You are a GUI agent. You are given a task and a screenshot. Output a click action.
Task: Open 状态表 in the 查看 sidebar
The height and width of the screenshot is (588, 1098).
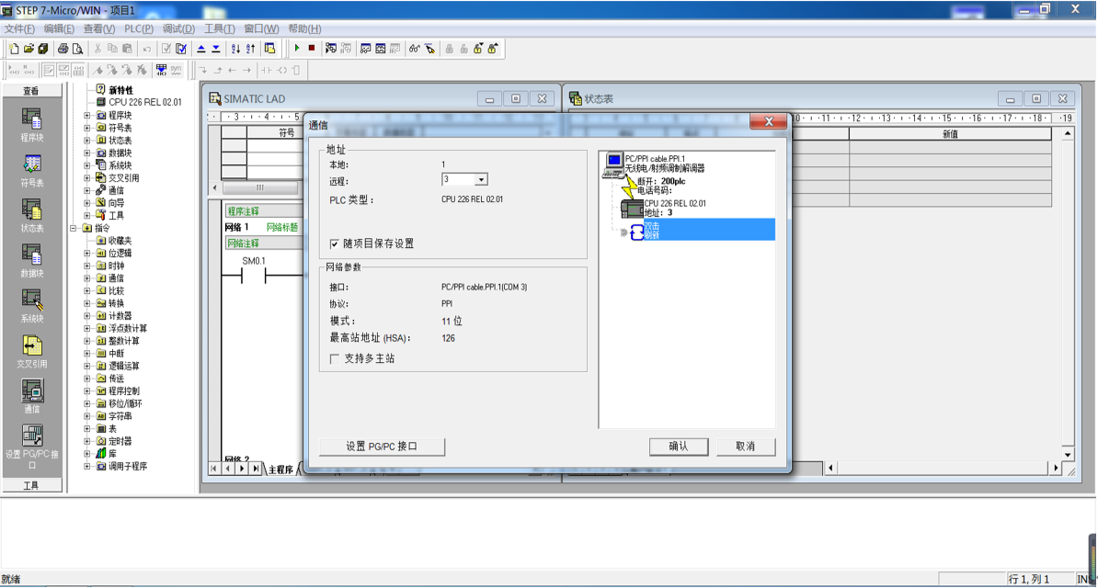pos(31,216)
